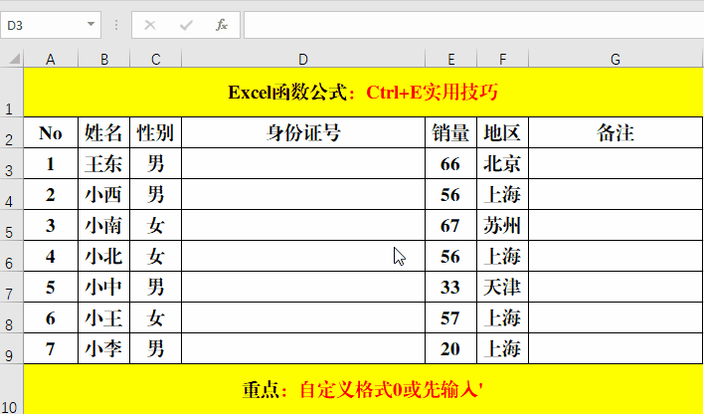Click the '地区' header cell
This screenshot has height=414, width=704.
click(502, 132)
